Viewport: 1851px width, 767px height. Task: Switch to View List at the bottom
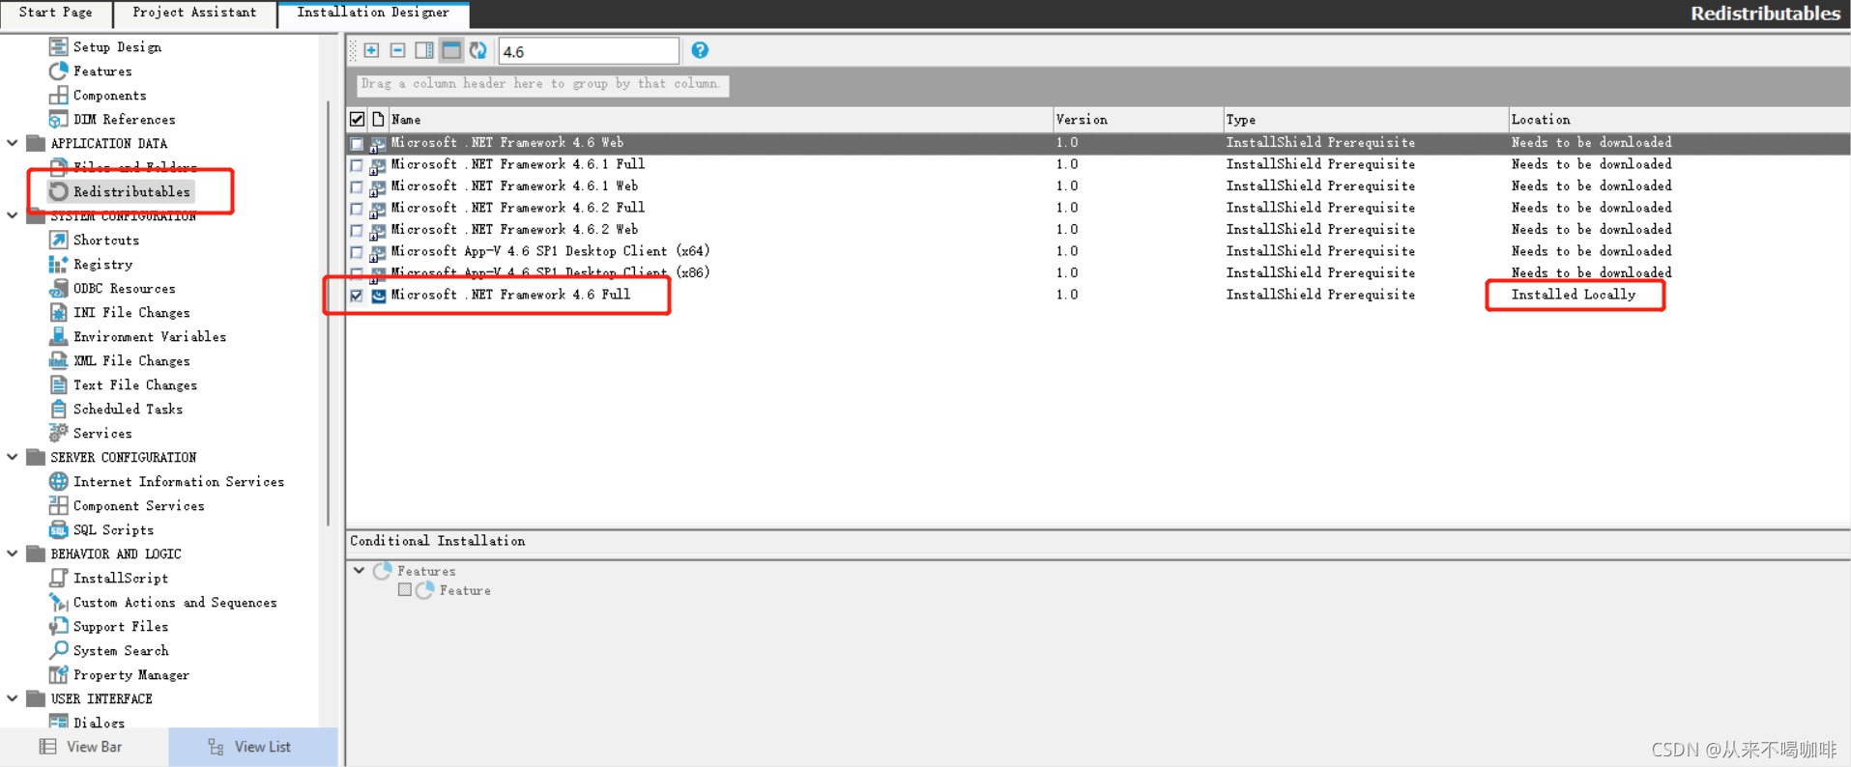click(x=252, y=747)
